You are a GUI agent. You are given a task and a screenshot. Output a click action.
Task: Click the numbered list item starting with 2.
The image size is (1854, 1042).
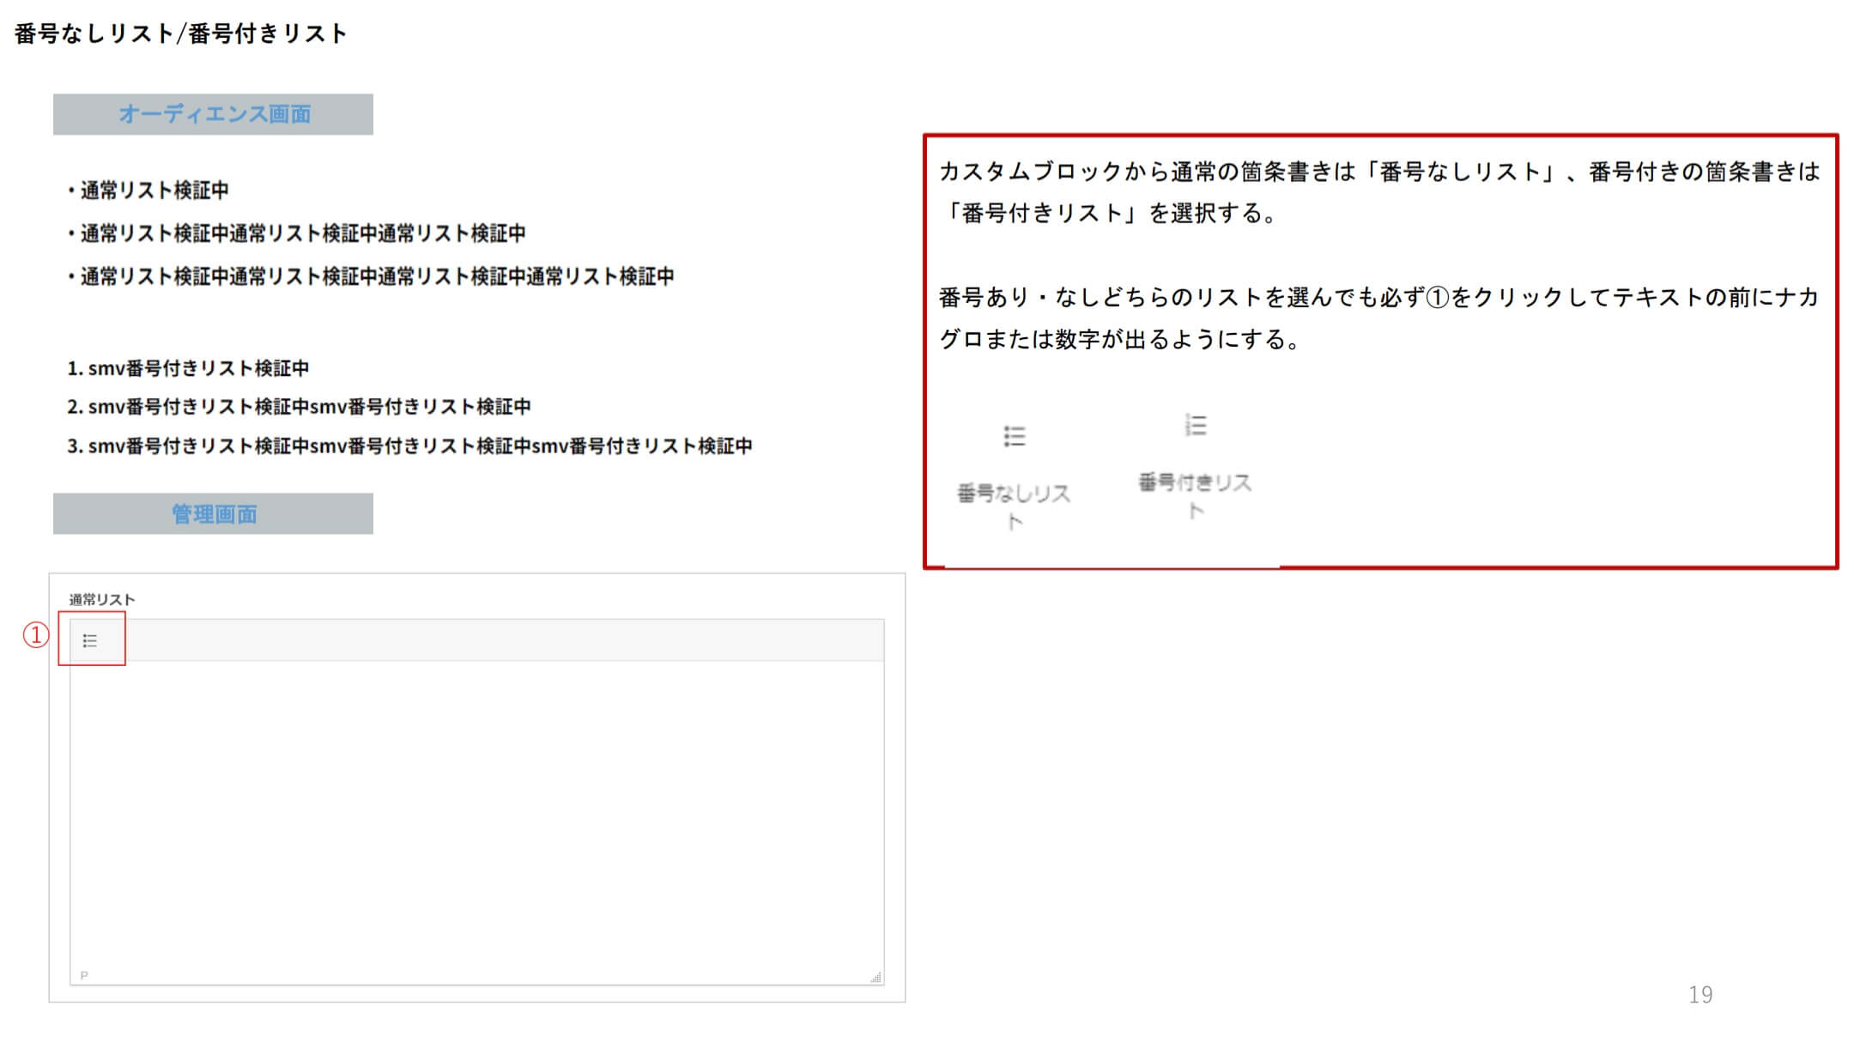[x=299, y=407]
